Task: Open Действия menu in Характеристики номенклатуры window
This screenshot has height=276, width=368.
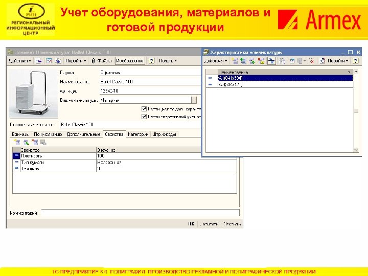Action: click(215, 61)
